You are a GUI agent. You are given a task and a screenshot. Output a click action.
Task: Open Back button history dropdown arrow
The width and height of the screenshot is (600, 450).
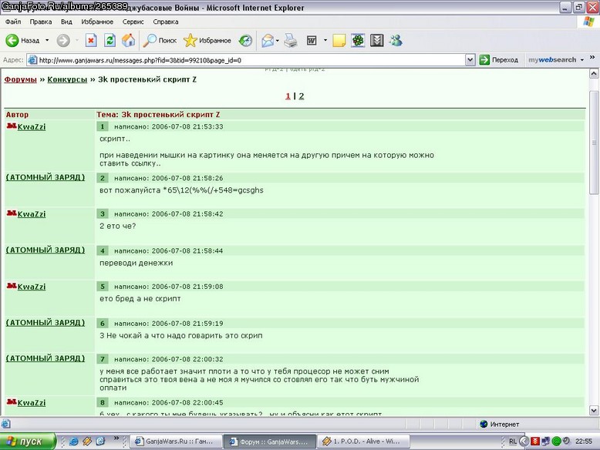(47, 40)
